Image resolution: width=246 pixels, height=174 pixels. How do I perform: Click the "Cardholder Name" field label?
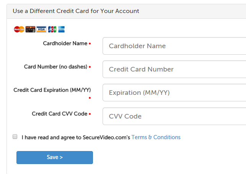[65, 43]
